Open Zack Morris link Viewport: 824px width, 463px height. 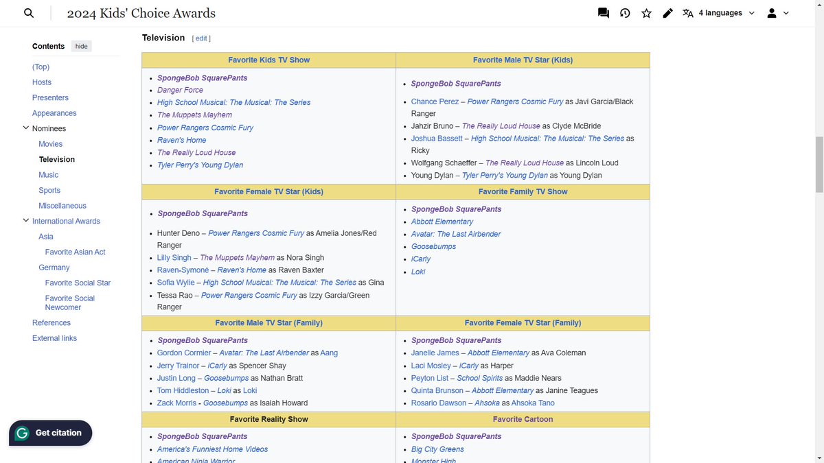point(176,403)
